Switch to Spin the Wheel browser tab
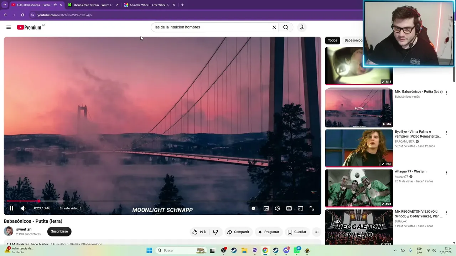This screenshot has width=456, height=256. (149, 5)
